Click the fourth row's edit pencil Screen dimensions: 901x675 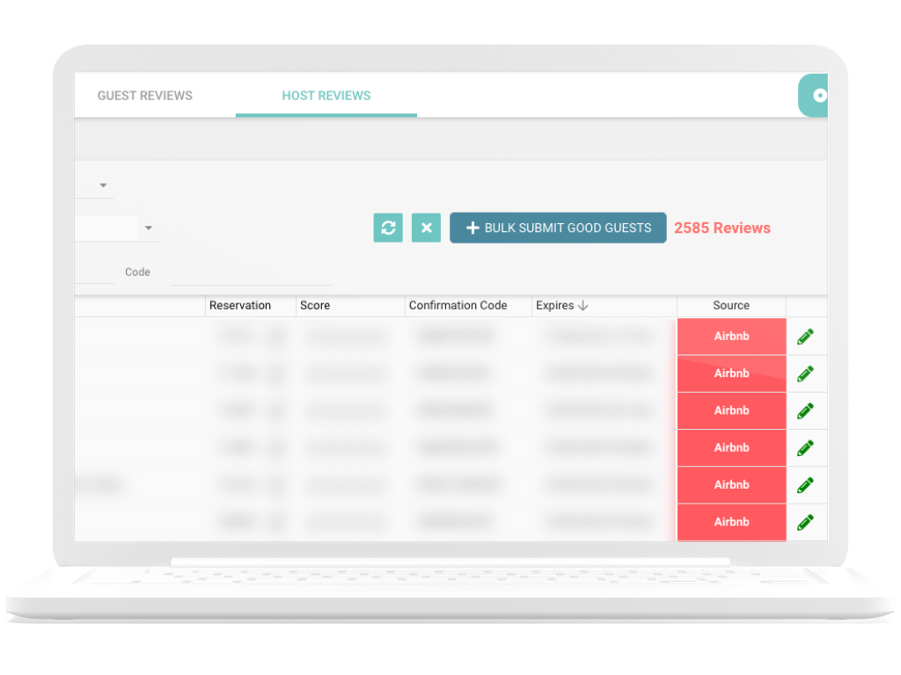pyautogui.click(x=806, y=447)
